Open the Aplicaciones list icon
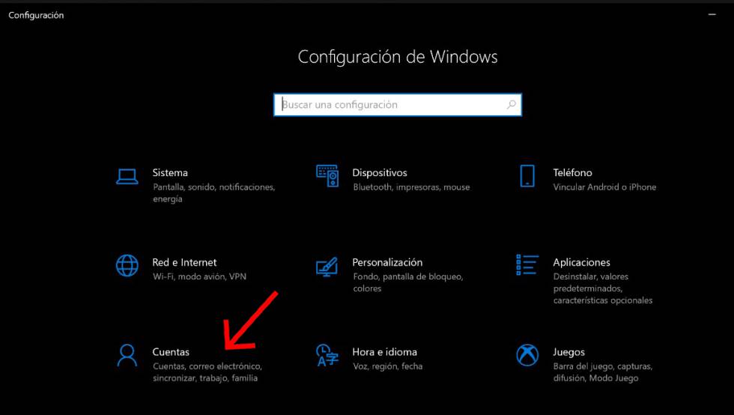The image size is (734, 415). [x=527, y=265]
